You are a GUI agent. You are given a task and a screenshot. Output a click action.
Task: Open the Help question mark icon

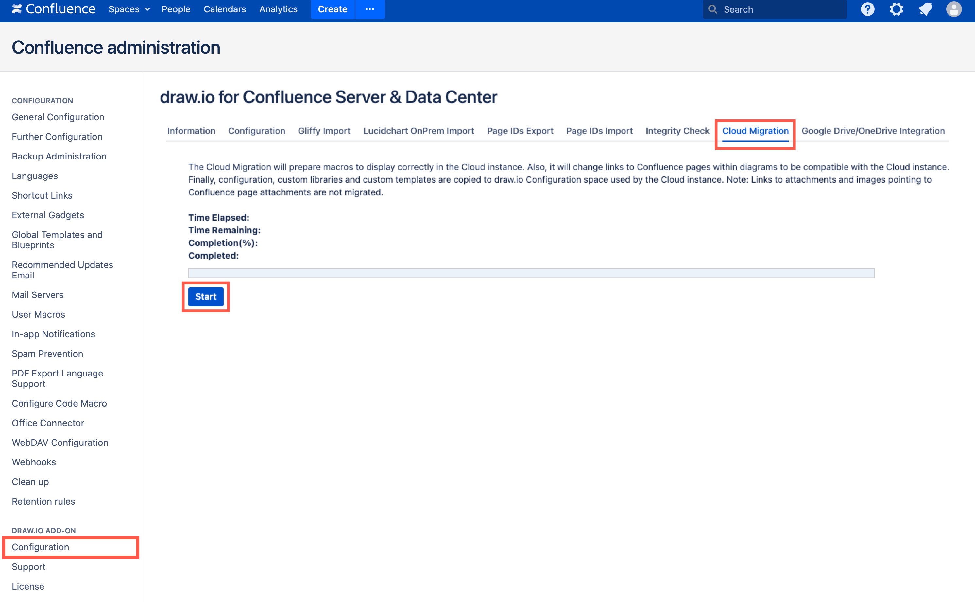[867, 9]
